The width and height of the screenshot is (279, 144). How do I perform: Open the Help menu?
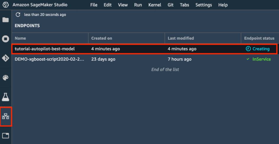coord(223,5)
